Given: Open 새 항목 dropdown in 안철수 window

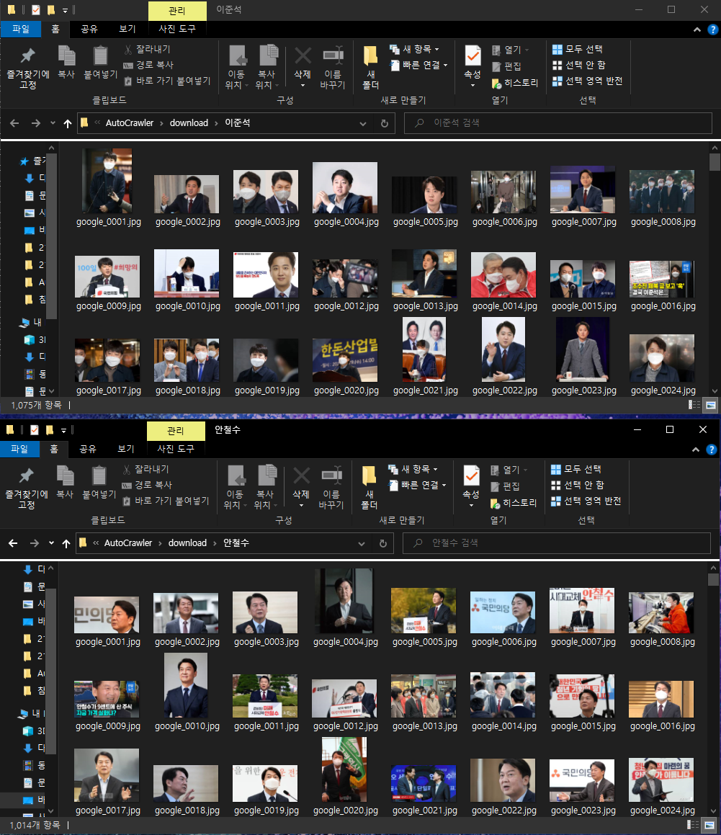Looking at the screenshot, I should [413, 469].
